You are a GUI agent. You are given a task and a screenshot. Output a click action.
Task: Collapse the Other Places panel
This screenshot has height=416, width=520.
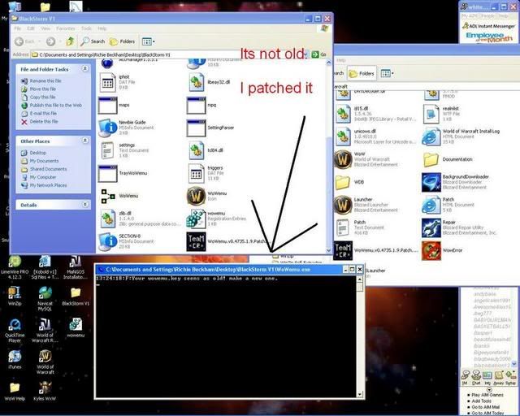86,141
